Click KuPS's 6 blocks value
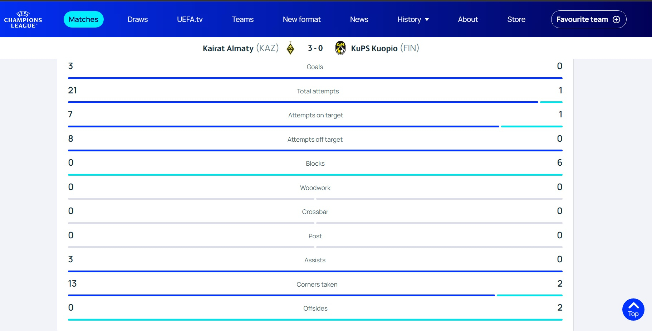652x331 pixels. click(x=560, y=163)
